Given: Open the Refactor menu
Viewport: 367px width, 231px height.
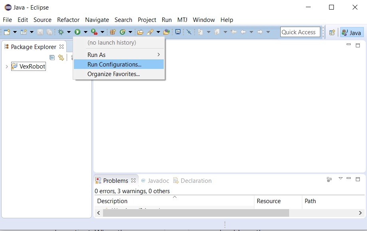Looking at the screenshot, I should (68, 20).
